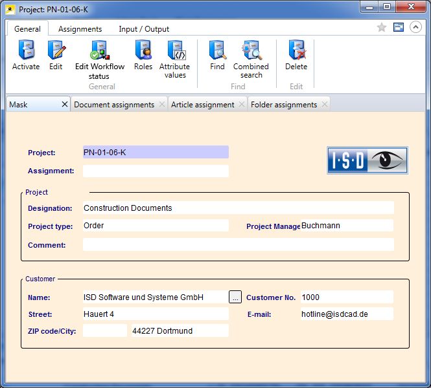Click the E-mail field with hotline address
Image resolution: width=431 pixels, height=388 pixels.
coord(347,314)
